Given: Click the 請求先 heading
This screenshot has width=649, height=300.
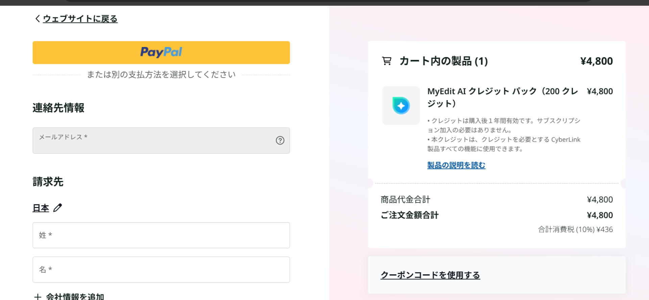Looking at the screenshot, I should point(48,182).
